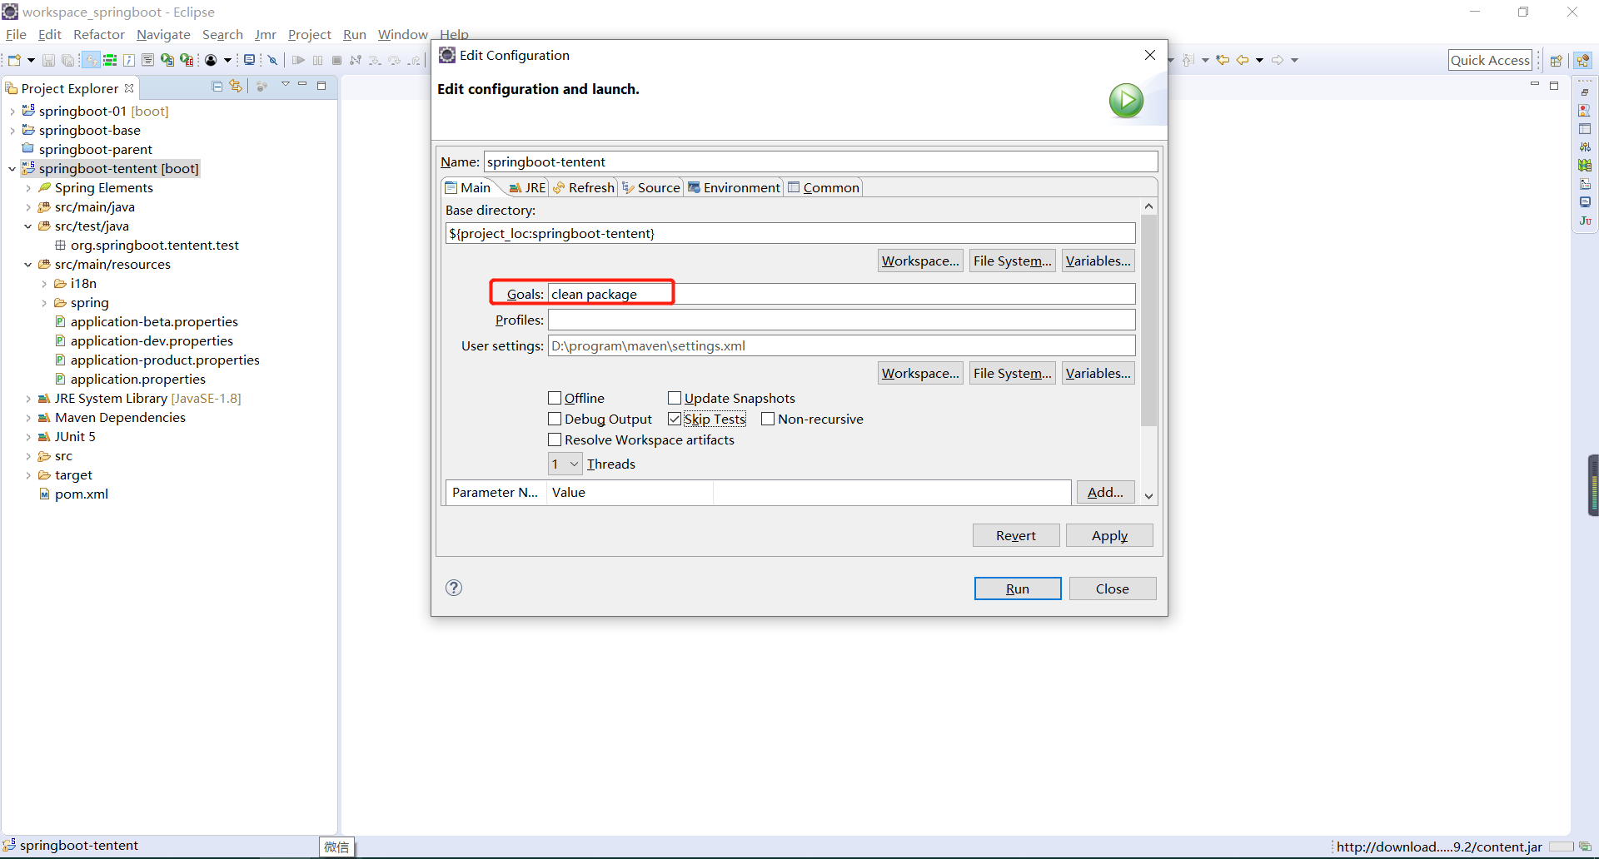Collapse the src/main/resources folder
This screenshot has width=1599, height=859.
pos(28,264)
